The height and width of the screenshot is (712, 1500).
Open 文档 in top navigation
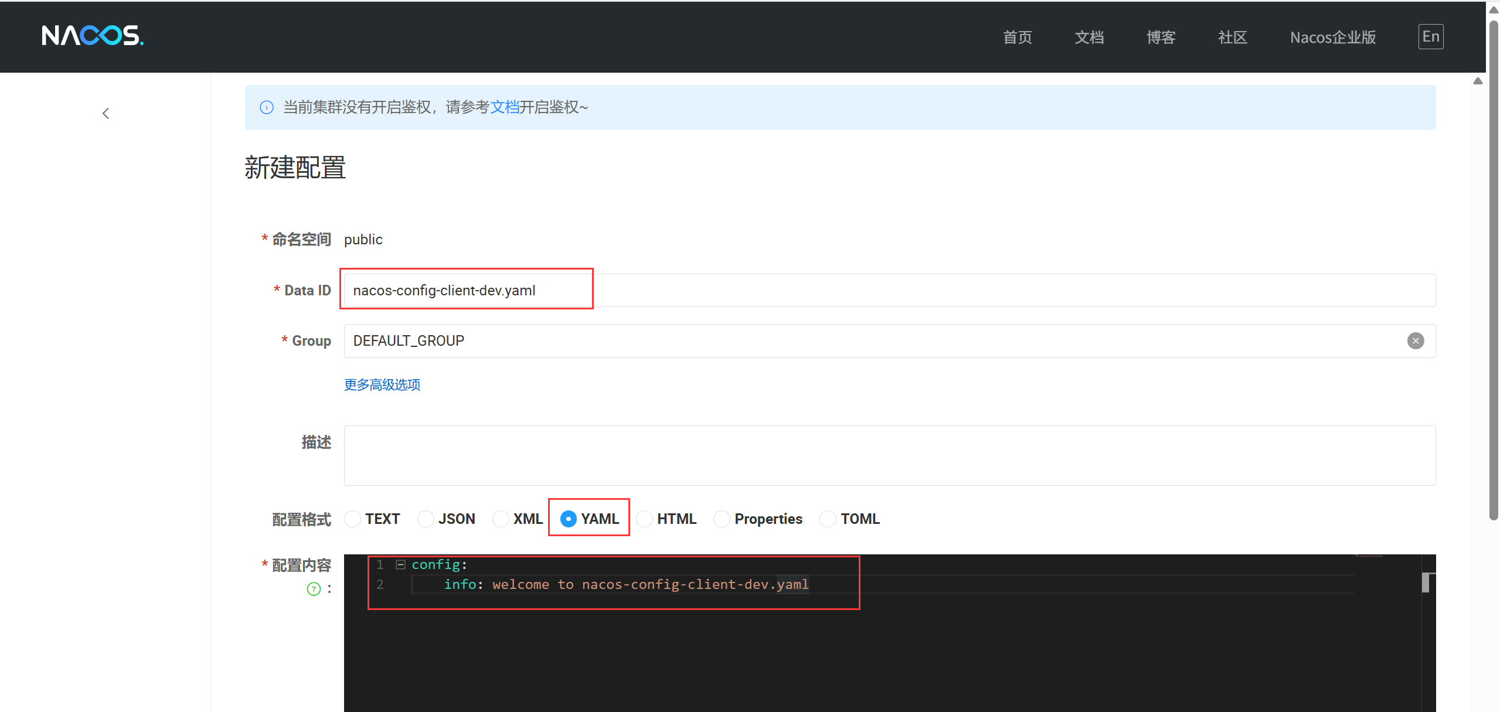click(1089, 38)
